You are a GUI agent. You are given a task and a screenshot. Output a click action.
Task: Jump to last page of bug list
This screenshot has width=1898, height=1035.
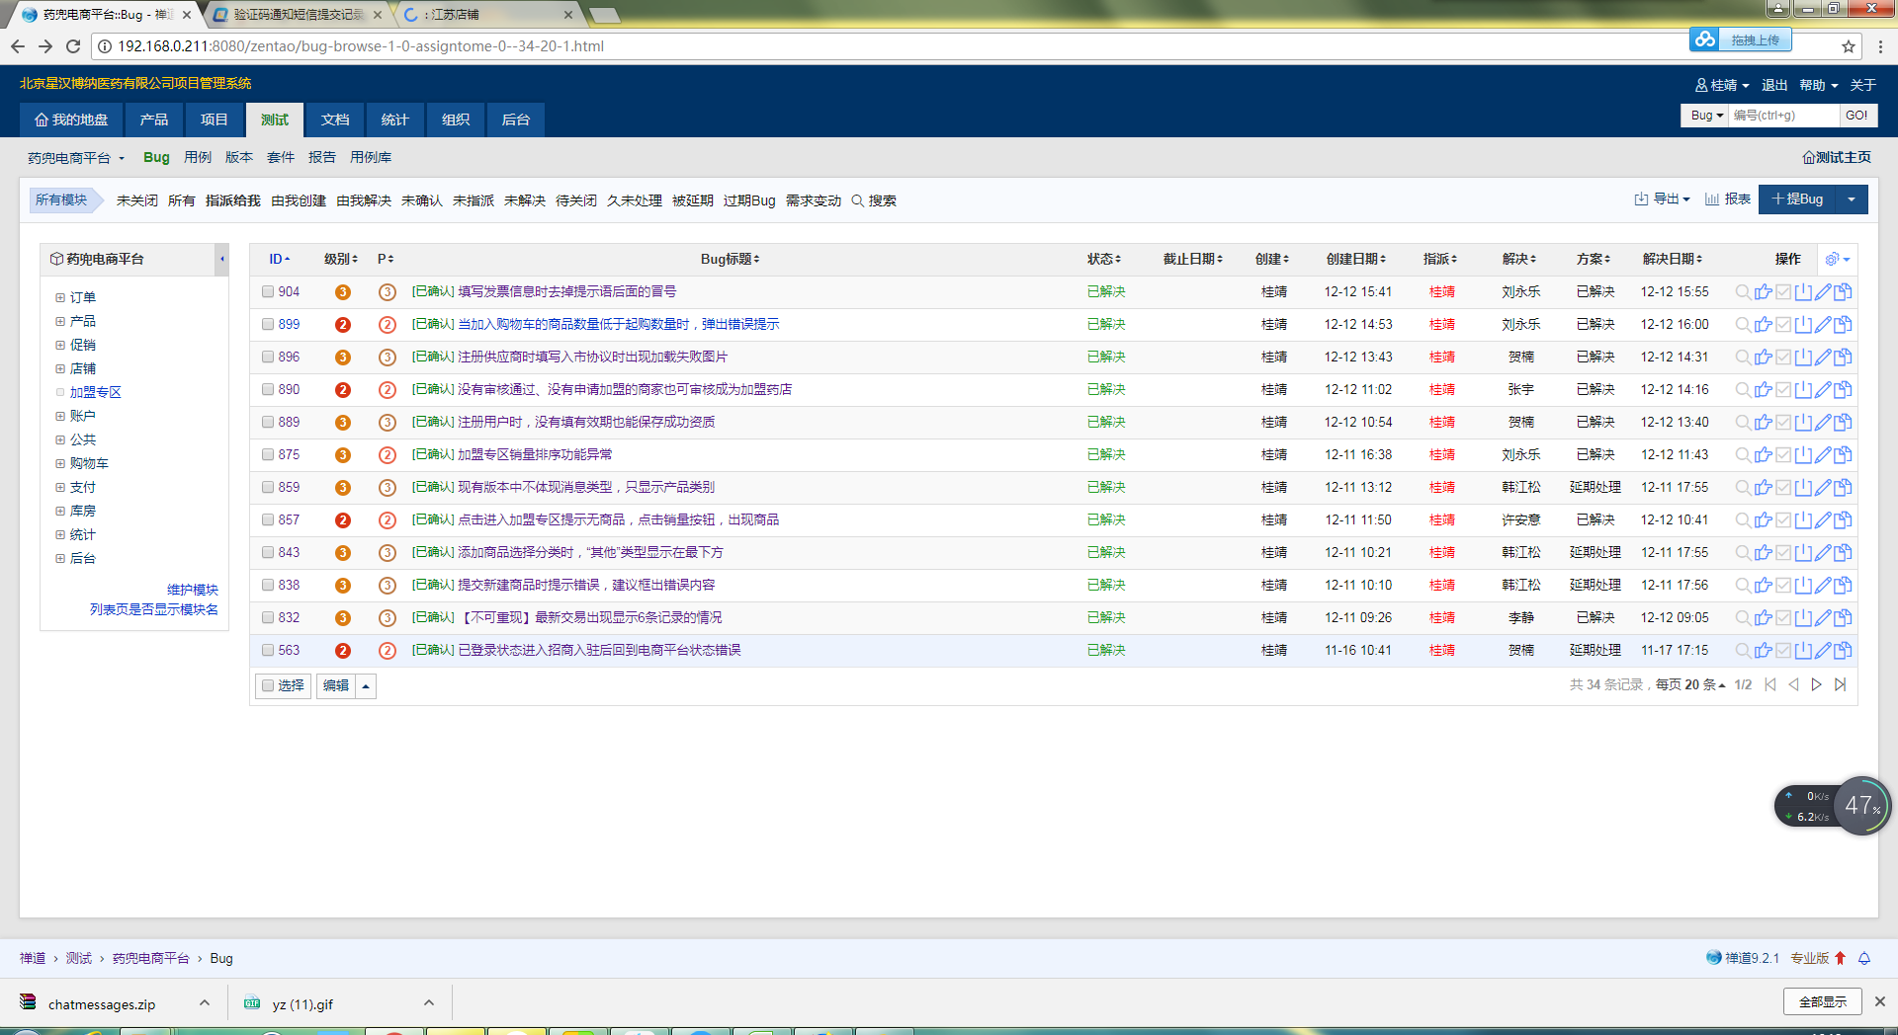pyautogui.click(x=1840, y=684)
